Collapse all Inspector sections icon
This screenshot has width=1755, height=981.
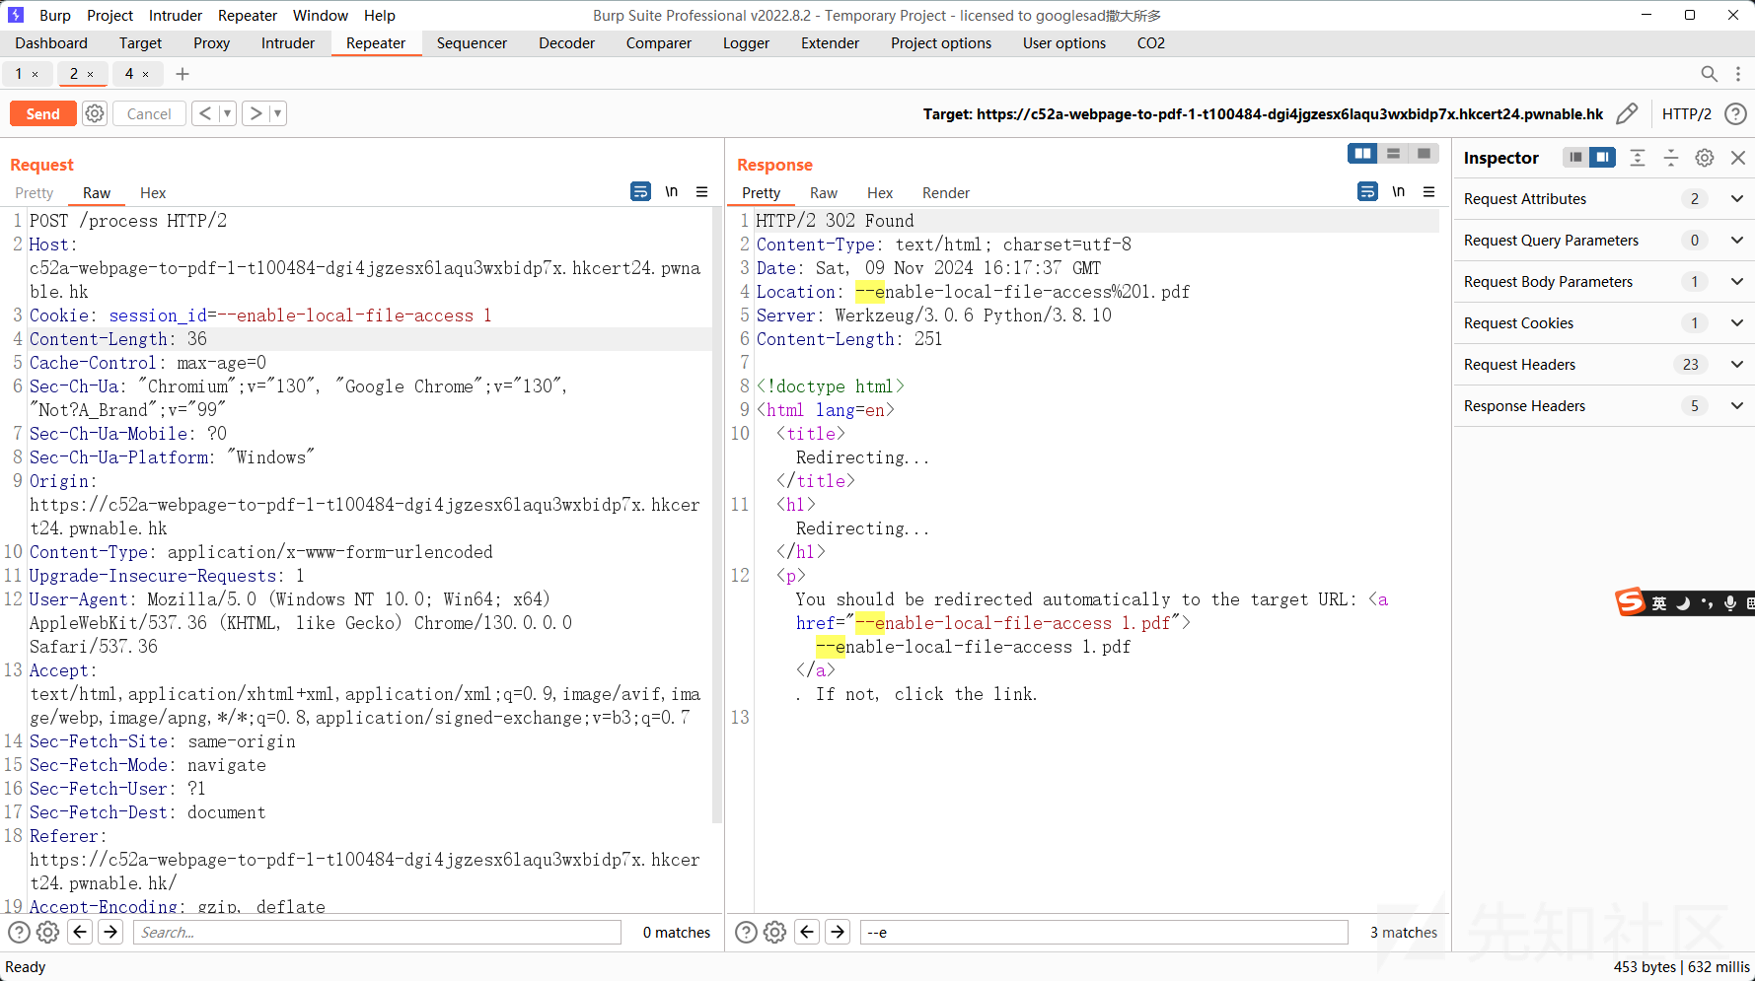(1671, 158)
